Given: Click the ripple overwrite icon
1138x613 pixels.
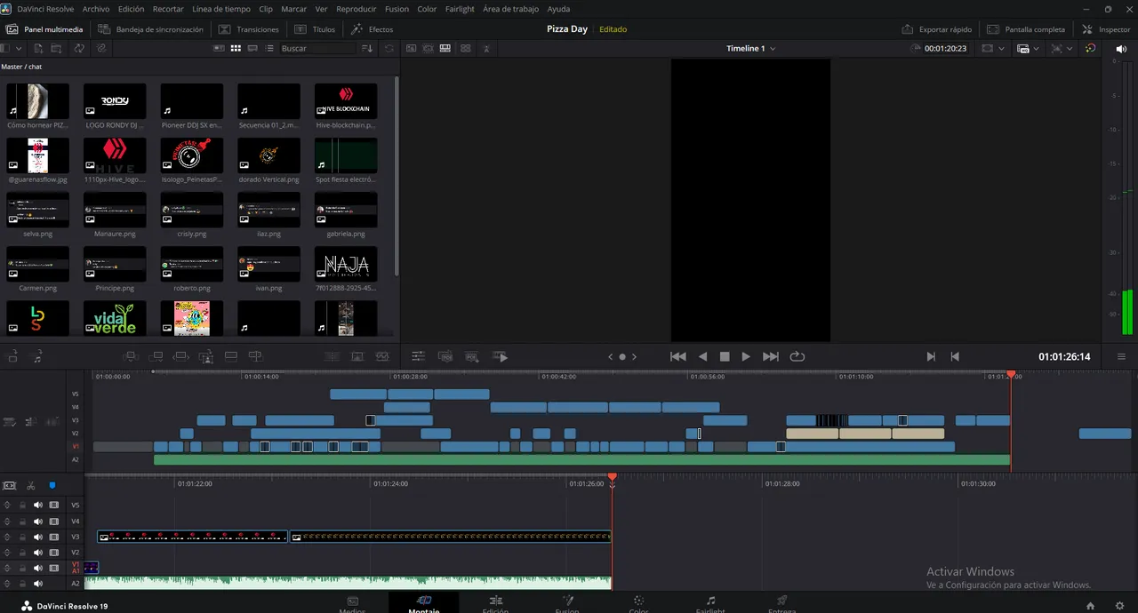Looking at the screenshot, I should (180, 356).
